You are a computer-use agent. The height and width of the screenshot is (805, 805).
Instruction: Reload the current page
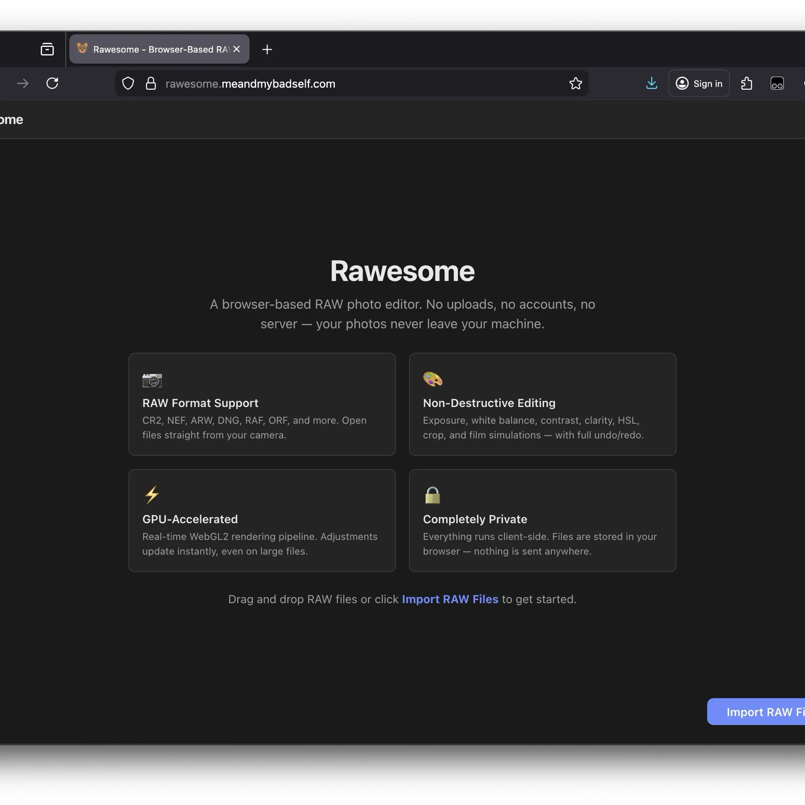52,83
